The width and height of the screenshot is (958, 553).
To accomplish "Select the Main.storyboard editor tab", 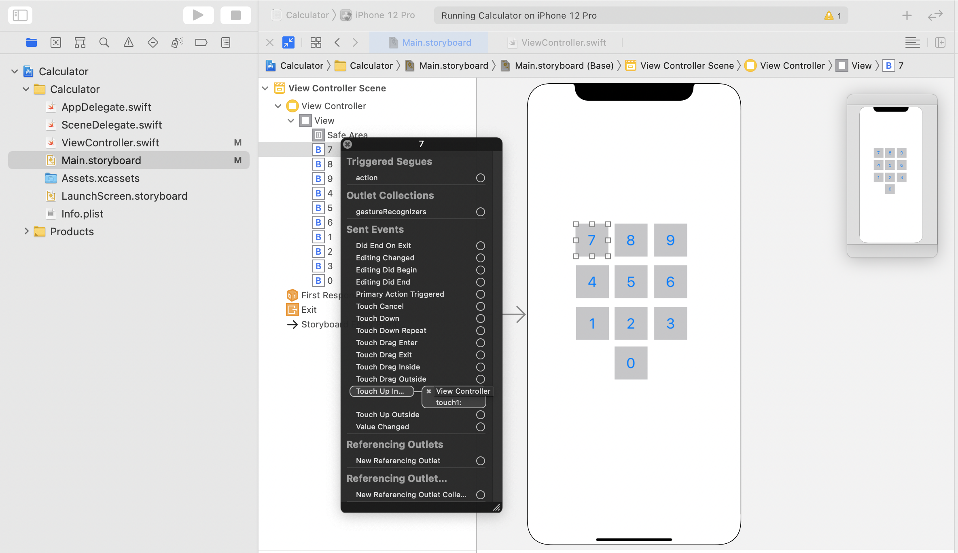I will [436, 42].
